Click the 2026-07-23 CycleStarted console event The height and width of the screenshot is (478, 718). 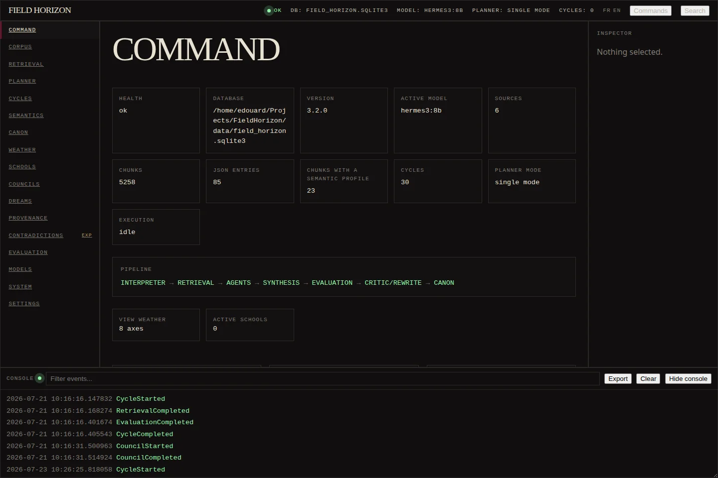coord(141,470)
